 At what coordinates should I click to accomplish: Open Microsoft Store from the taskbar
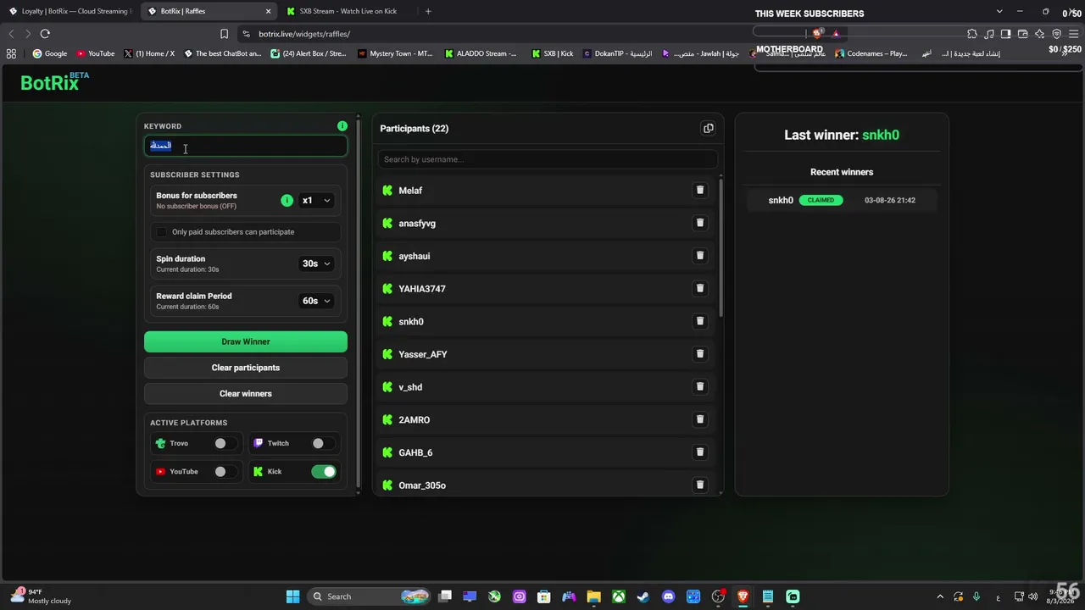[544, 596]
